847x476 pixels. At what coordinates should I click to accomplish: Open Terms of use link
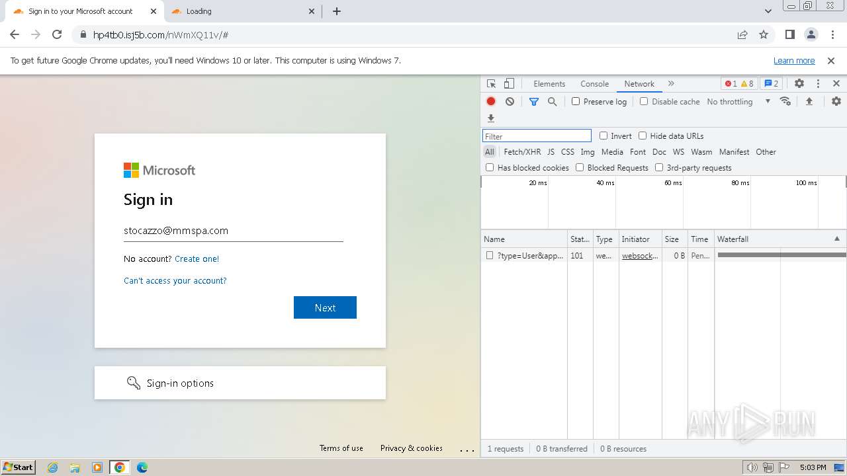[x=341, y=448]
